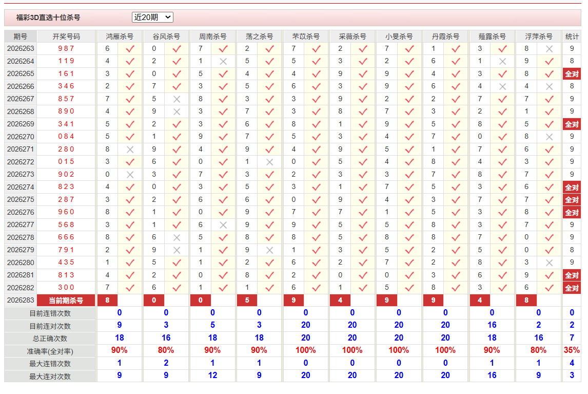588x394 pixels.
Task: Click the 荡之杀号 column header
Action: click(x=259, y=36)
